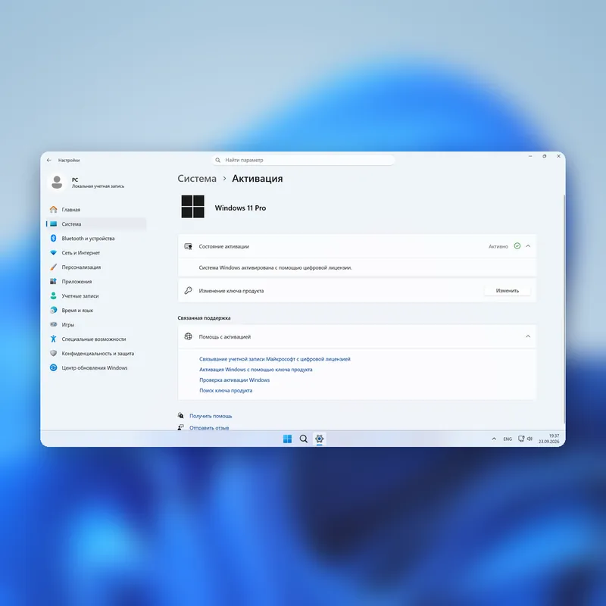Click the volume icon in system tray
Screen dimensions: 606x606
coord(529,439)
